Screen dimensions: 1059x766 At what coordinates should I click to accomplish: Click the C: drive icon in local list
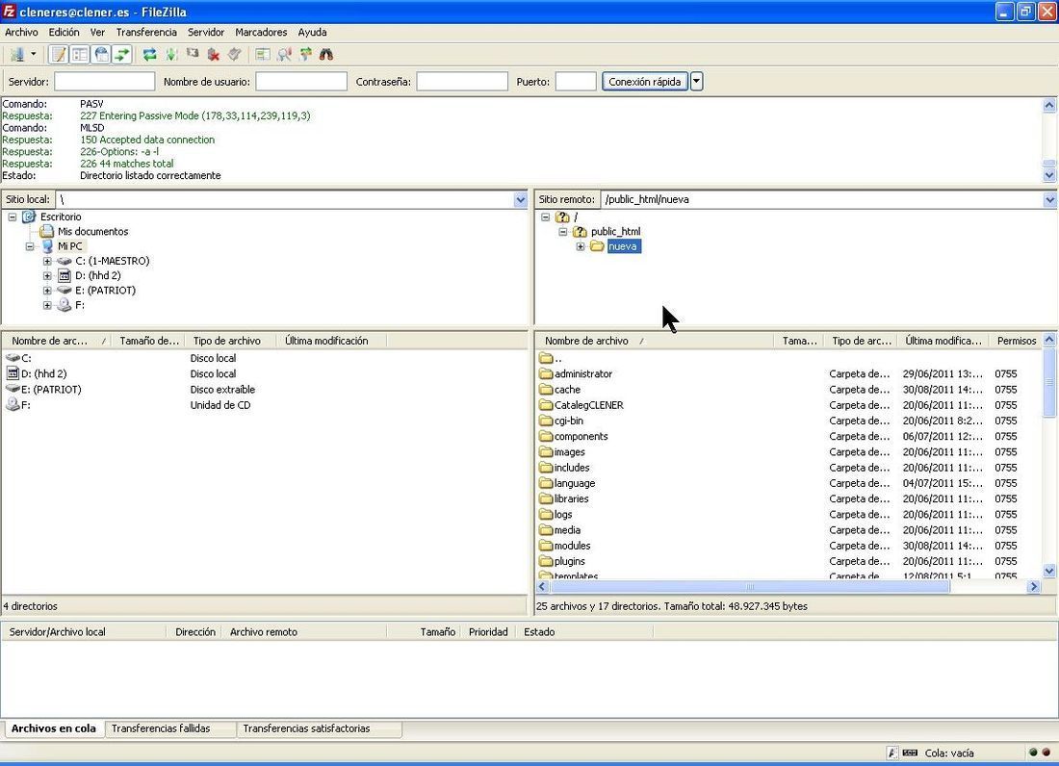(13, 358)
